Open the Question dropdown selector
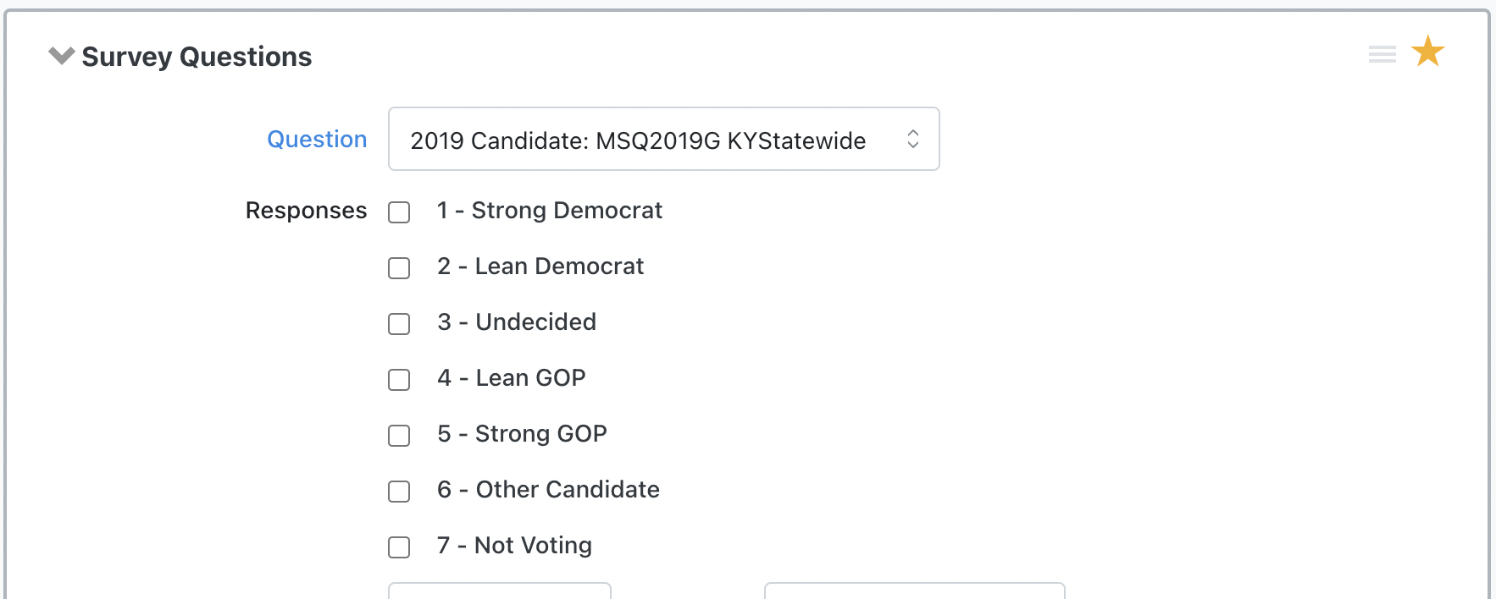Viewport: 1496px width, 599px height. pyautogui.click(x=663, y=140)
